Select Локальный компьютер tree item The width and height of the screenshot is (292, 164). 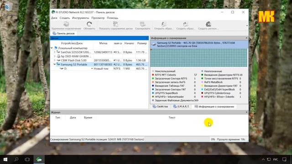[73, 48]
